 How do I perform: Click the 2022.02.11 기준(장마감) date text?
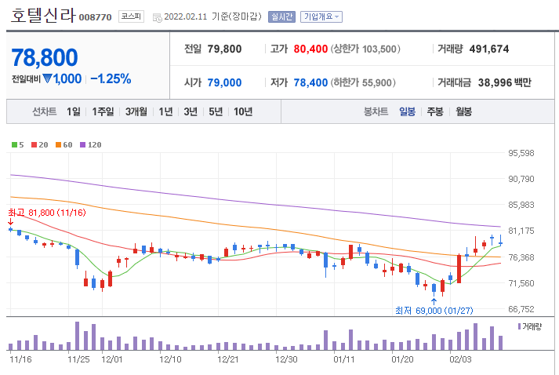click(212, 16)
